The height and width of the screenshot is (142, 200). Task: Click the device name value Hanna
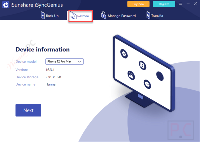click(x=50, y=84)
